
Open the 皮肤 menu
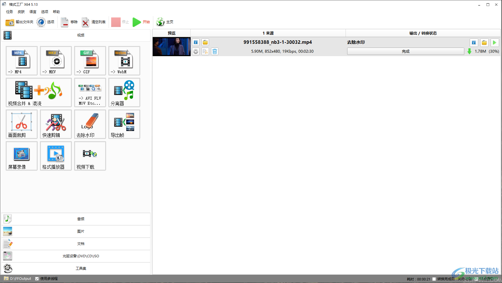(21, 12)
